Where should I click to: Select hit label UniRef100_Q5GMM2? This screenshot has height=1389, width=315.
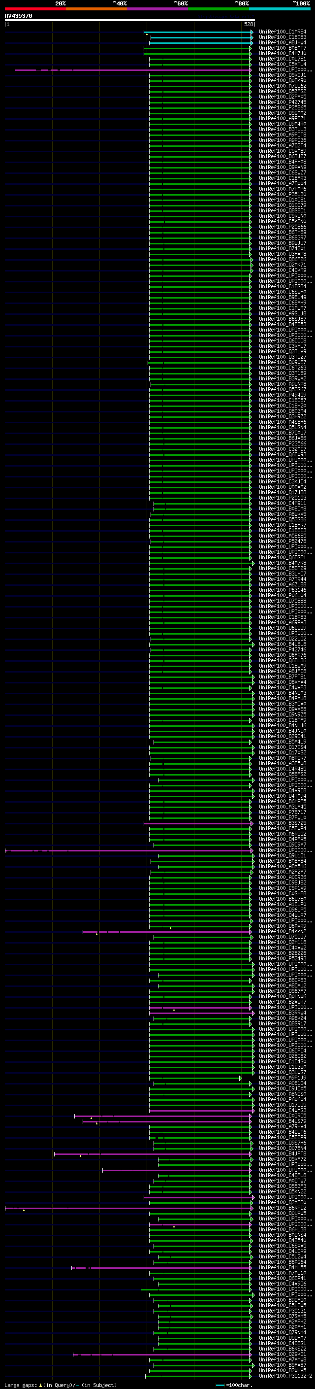point(282,113)
